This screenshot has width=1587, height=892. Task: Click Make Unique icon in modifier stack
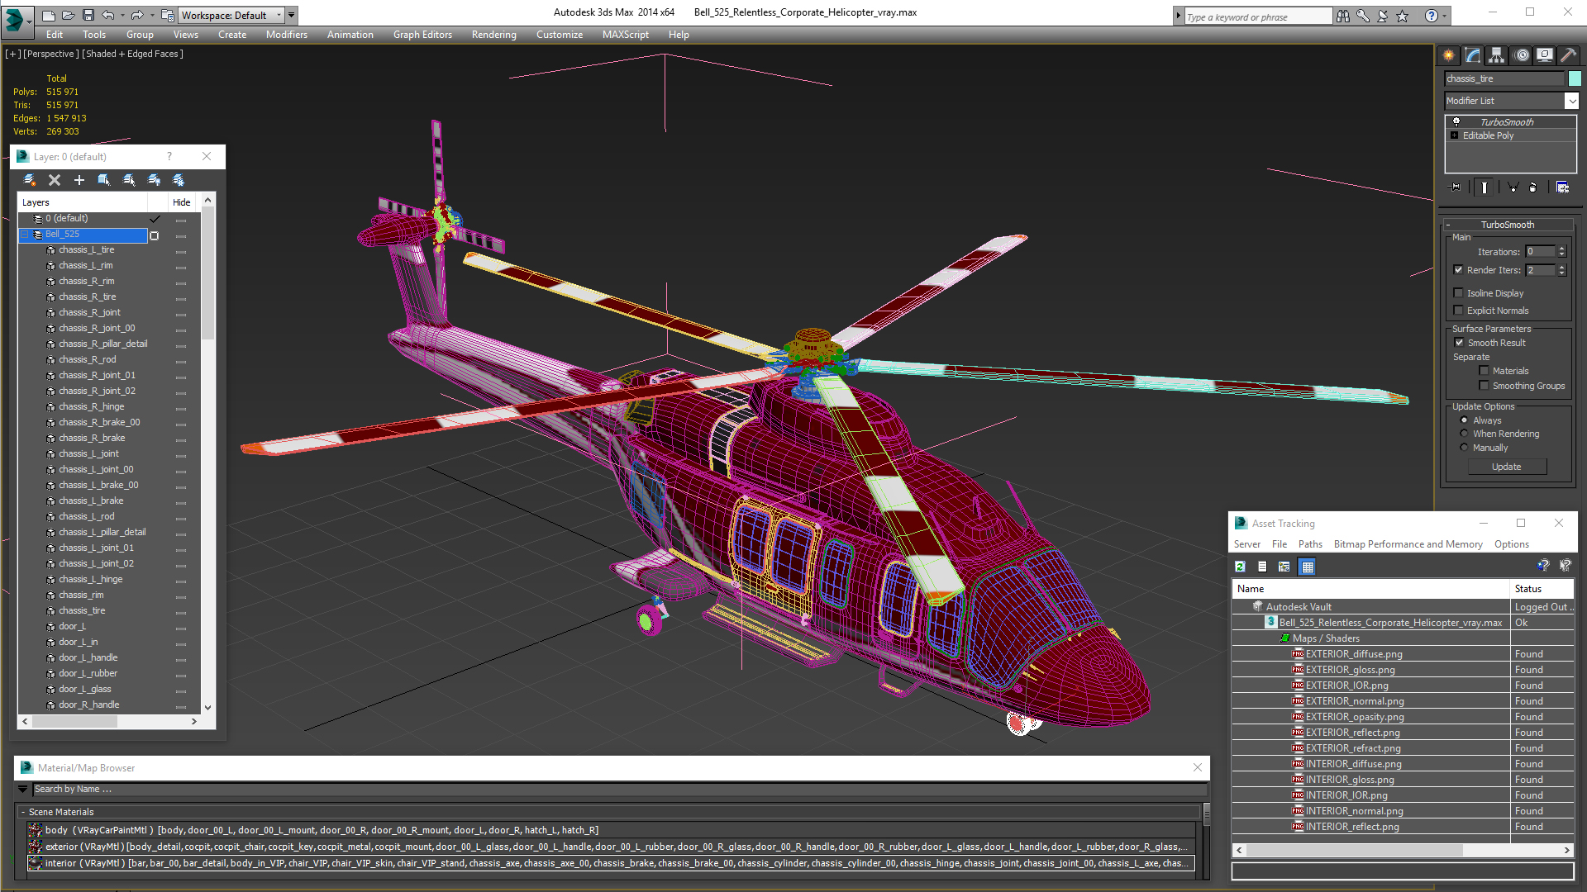(1513, 187)
